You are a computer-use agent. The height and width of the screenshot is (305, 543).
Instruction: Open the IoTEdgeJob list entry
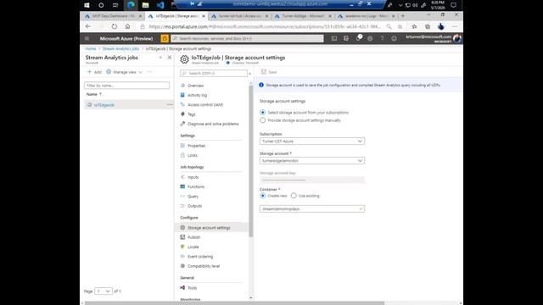click(x=104, y=105)
